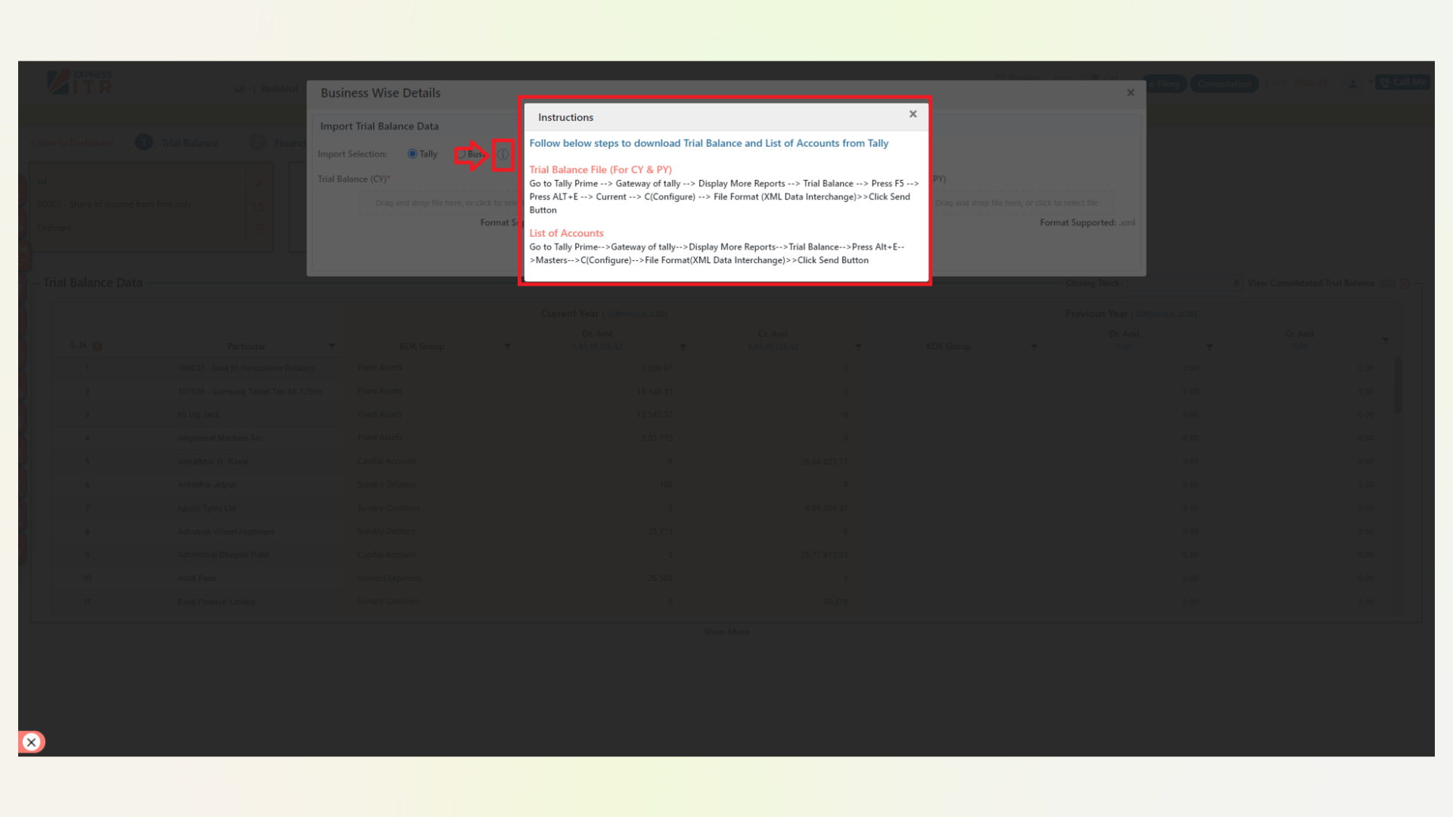Open the previous-year Cr. Amt filter
Screen dimensions: 1453x817
point(1385,340)
